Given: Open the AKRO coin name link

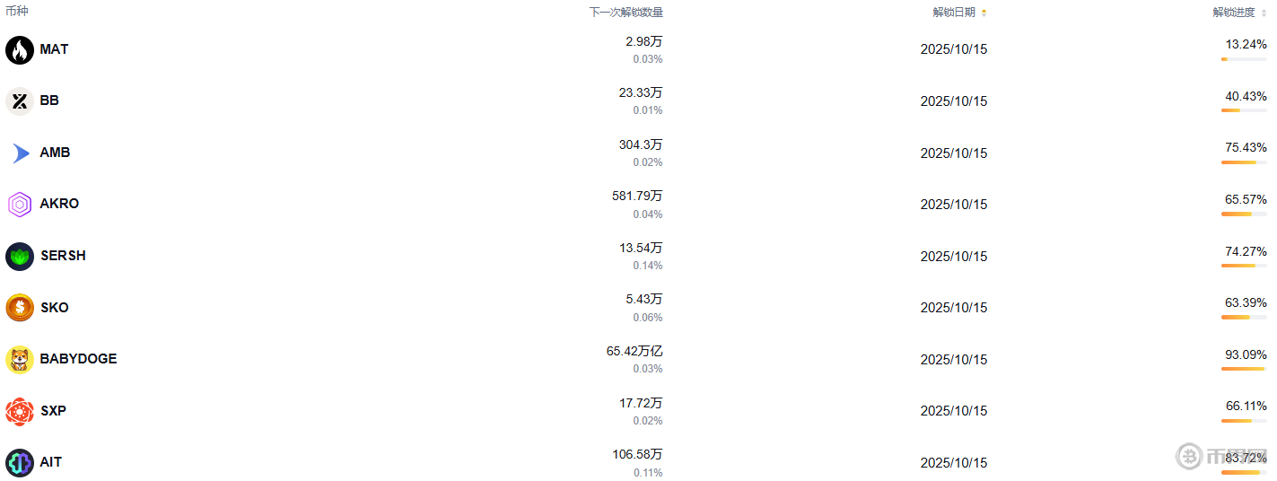Looking at the screenshot, I should [x=59, y=204].
